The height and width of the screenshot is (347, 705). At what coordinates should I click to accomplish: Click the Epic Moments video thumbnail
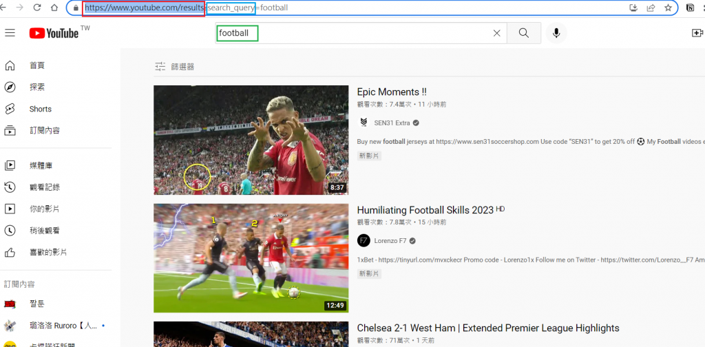coord(251,140)
